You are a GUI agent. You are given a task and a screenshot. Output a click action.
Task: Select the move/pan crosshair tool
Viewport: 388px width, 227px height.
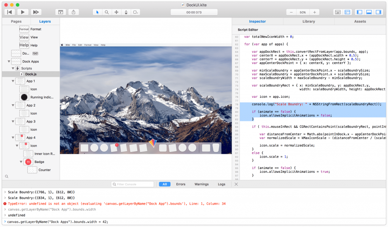tap(116, 12)
